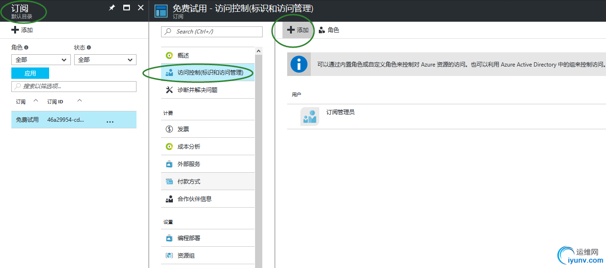Click the 外部服务 bag icon
The height and width of the screenshot is (268, 606).
tap(169, 164)
